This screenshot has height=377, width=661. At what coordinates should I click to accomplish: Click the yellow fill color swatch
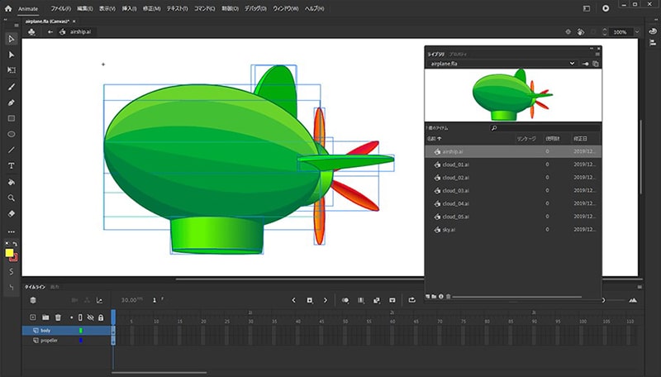(9, 253)
